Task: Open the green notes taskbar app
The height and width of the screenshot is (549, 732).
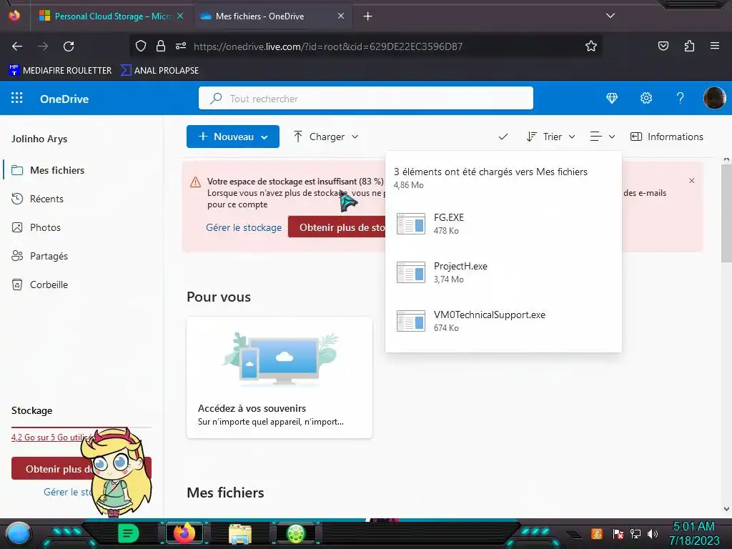Action: [129, 533]
